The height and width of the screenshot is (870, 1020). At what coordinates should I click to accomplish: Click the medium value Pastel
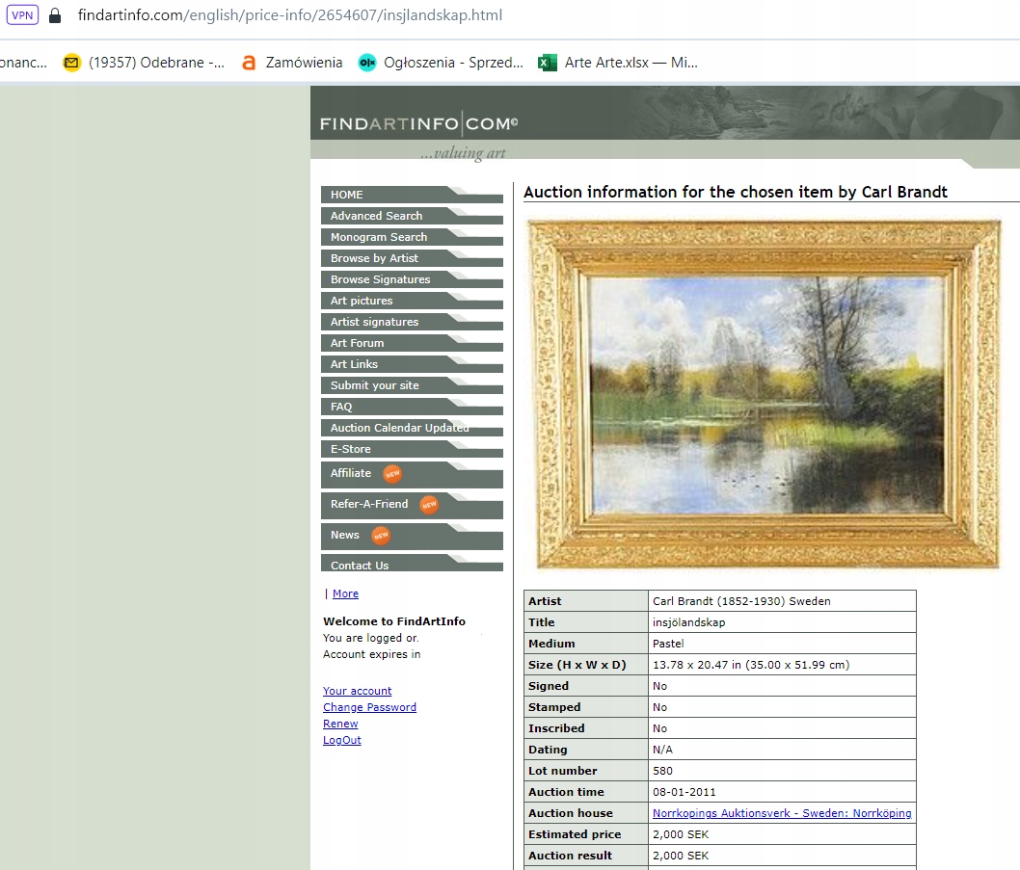[x=668, y=644]
